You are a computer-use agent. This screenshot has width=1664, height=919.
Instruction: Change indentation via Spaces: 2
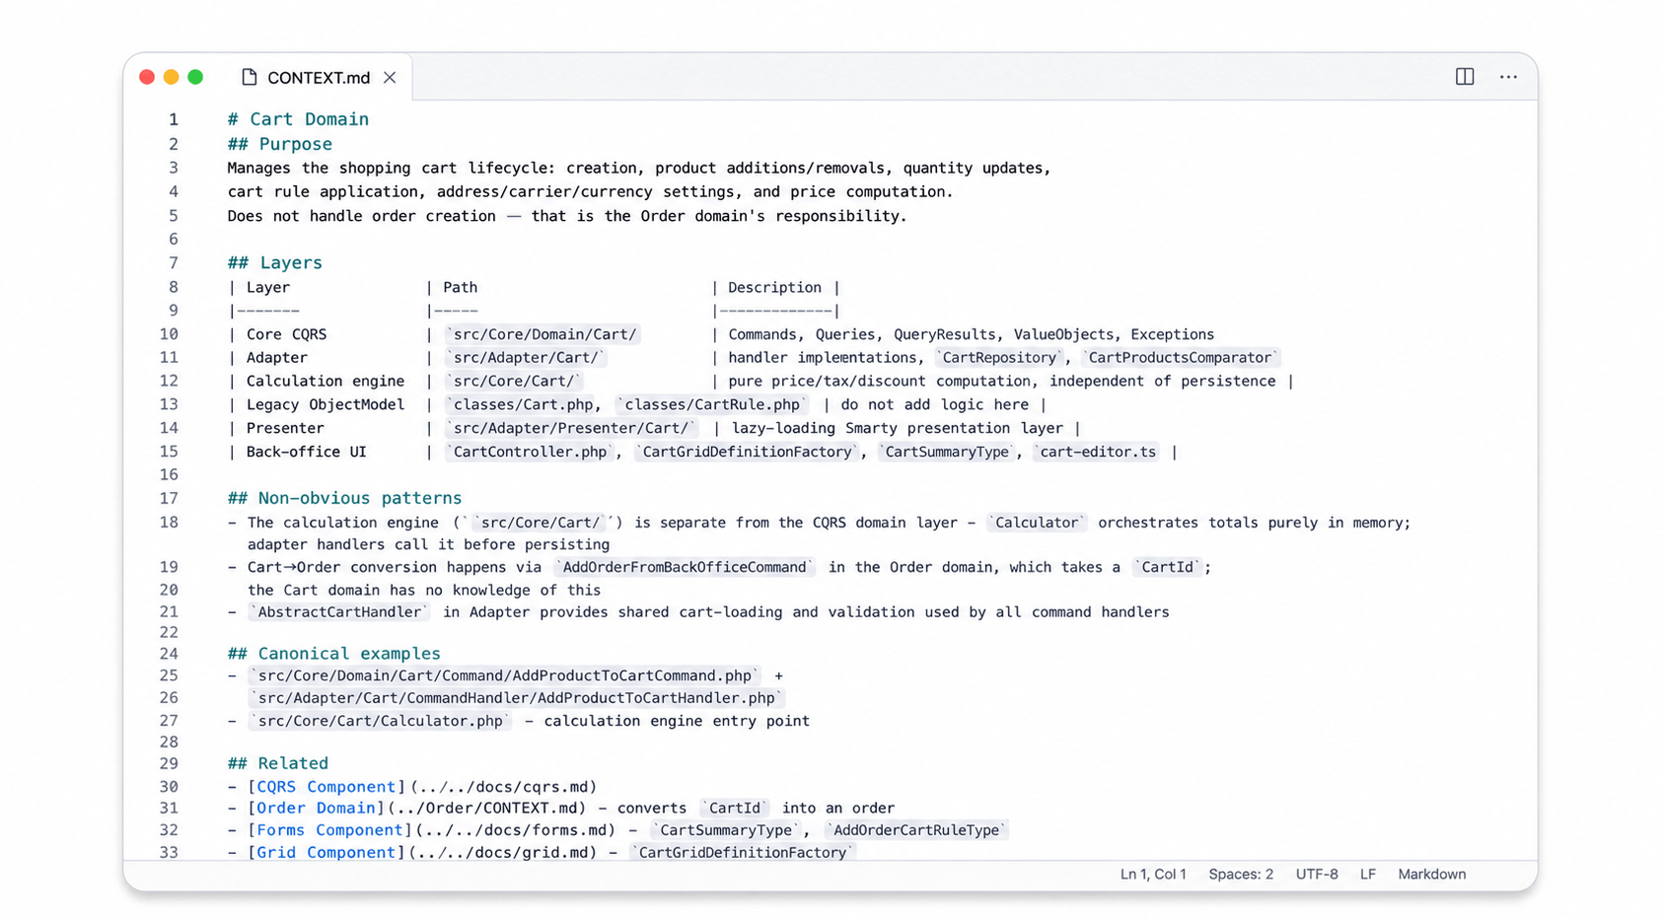pyautogui.click(x=1241, y=875)
